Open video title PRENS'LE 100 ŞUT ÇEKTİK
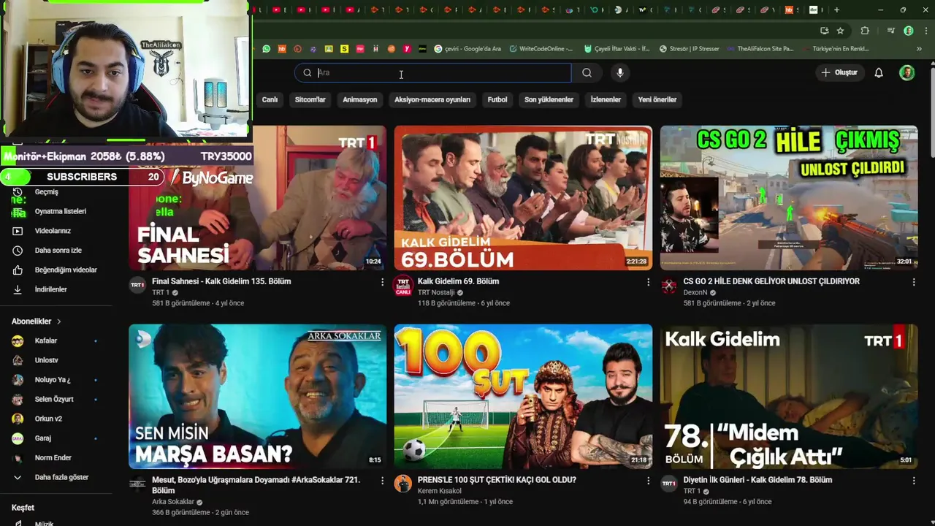This screenshot has width=935, height=526. (497, 480)
